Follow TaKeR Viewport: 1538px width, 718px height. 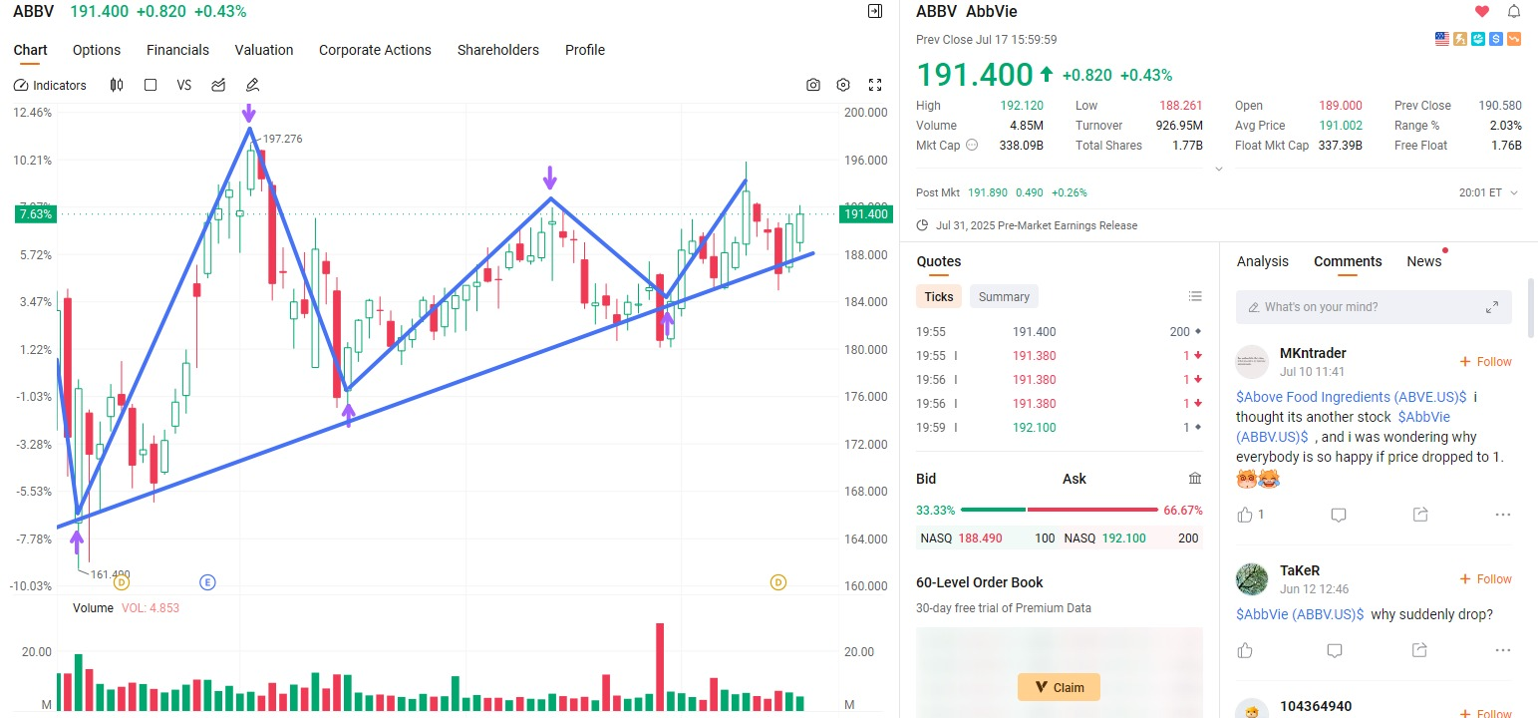point(1485,579)
